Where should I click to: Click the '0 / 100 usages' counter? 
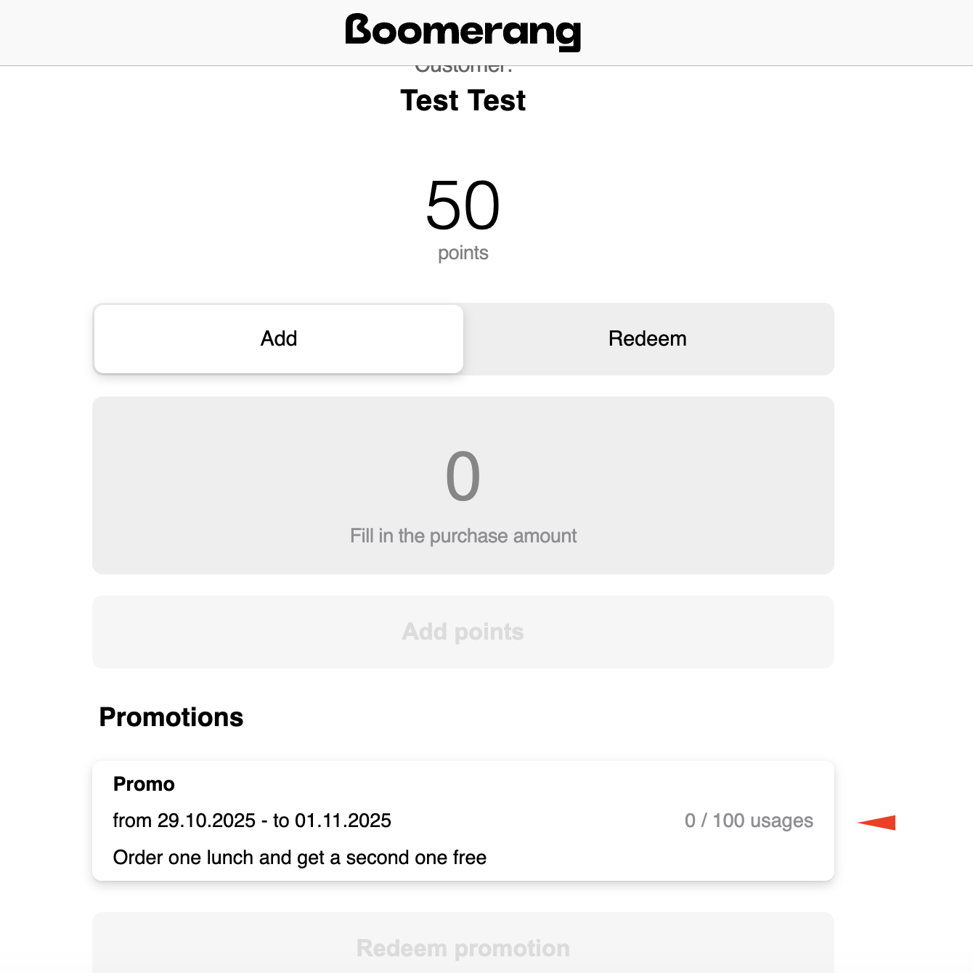(x=749, y=821)
